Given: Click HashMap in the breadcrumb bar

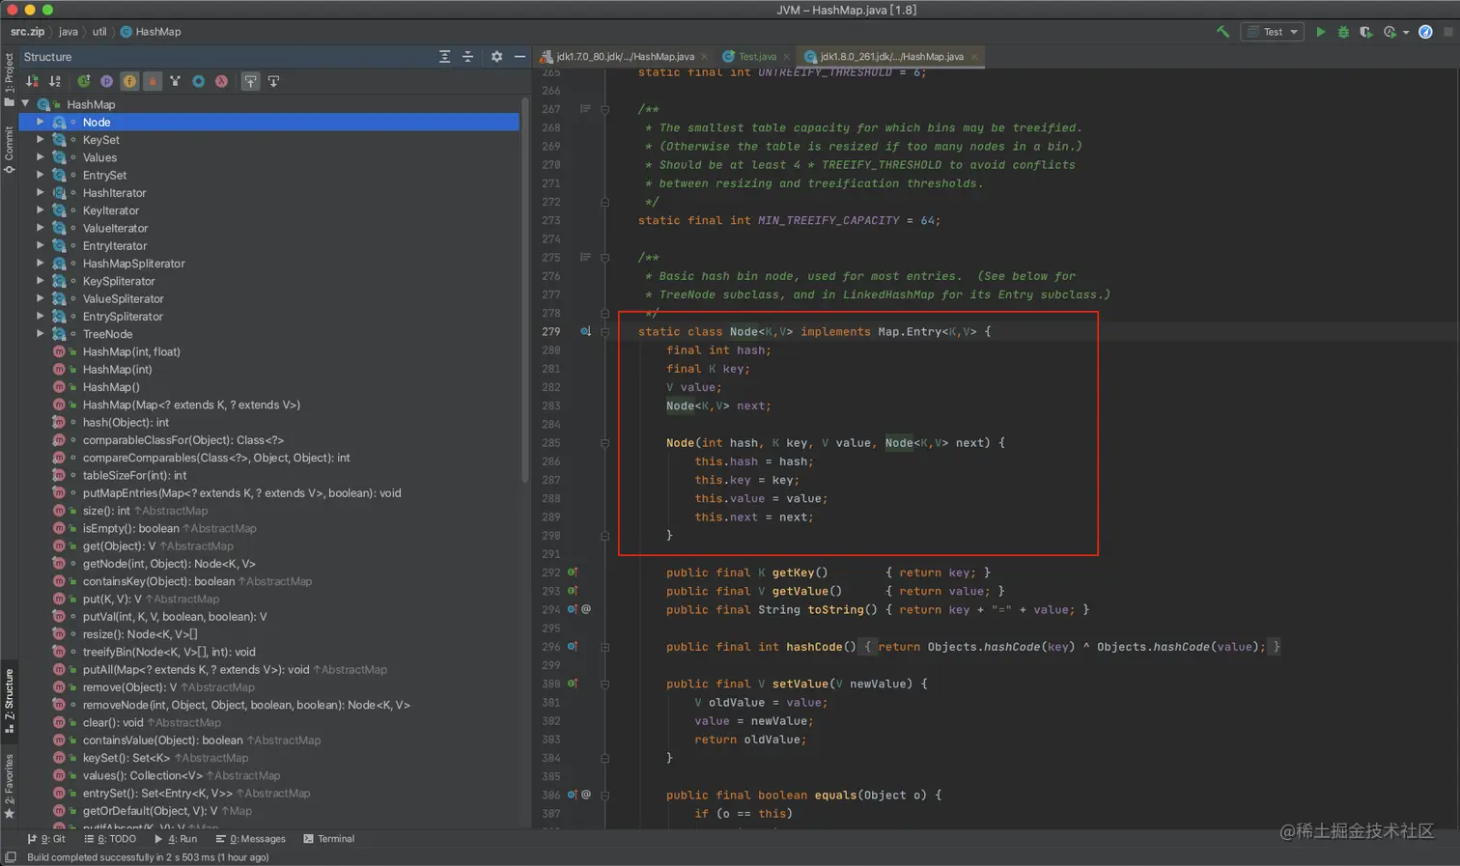Looking at the screenshot, I should coord(151,32).
